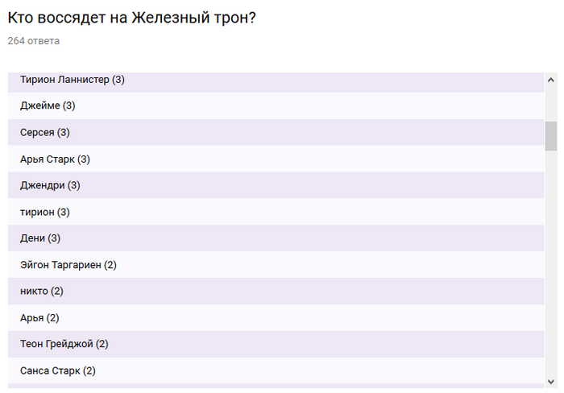Image resolution: width=564 pixels, height=393 pixels.
Task: Click the scrollbar up arrow
Action: 551,80
